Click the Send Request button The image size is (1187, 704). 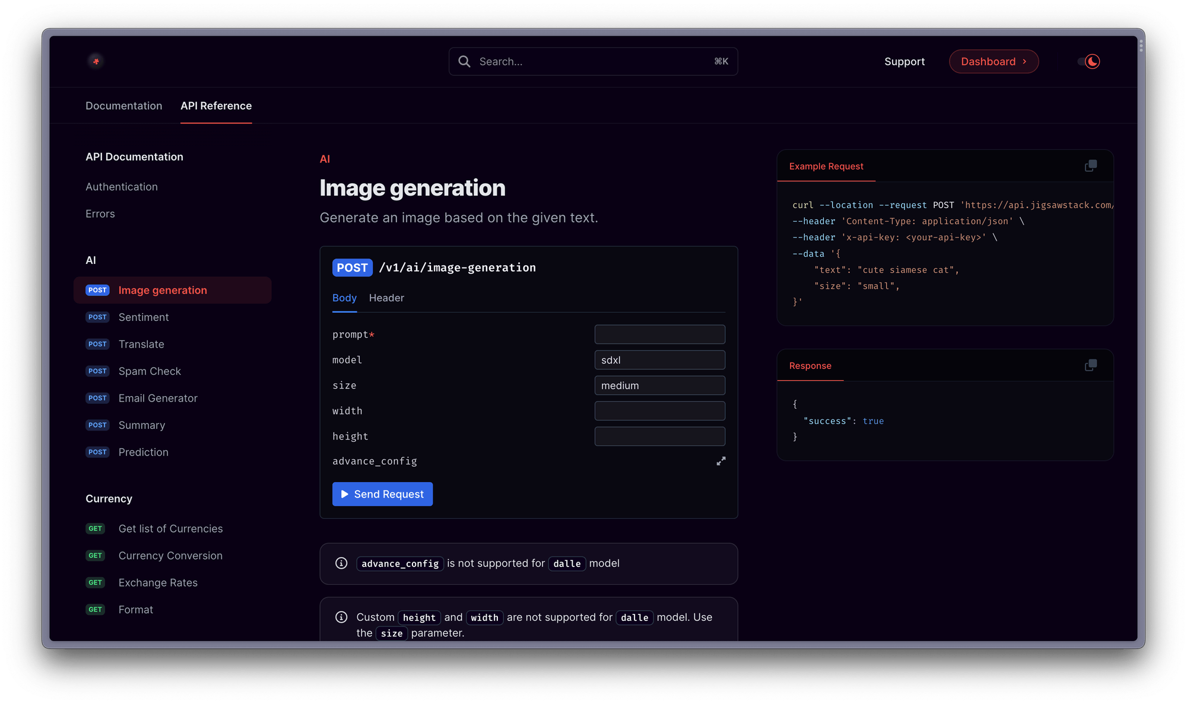tap(382, 495)
